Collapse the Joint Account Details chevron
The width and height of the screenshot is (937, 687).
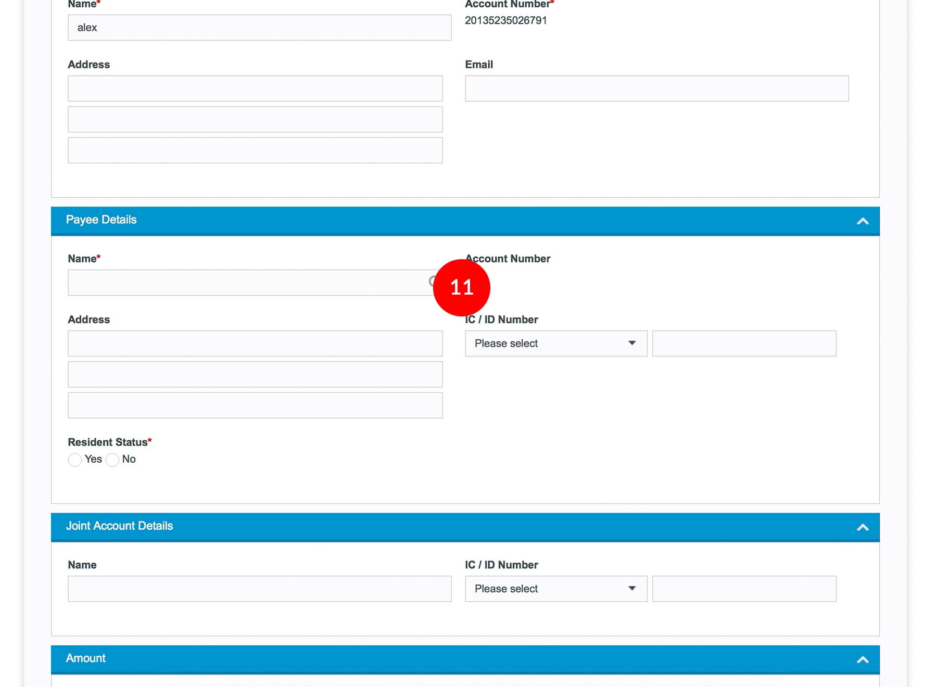(x=862, y=527)
